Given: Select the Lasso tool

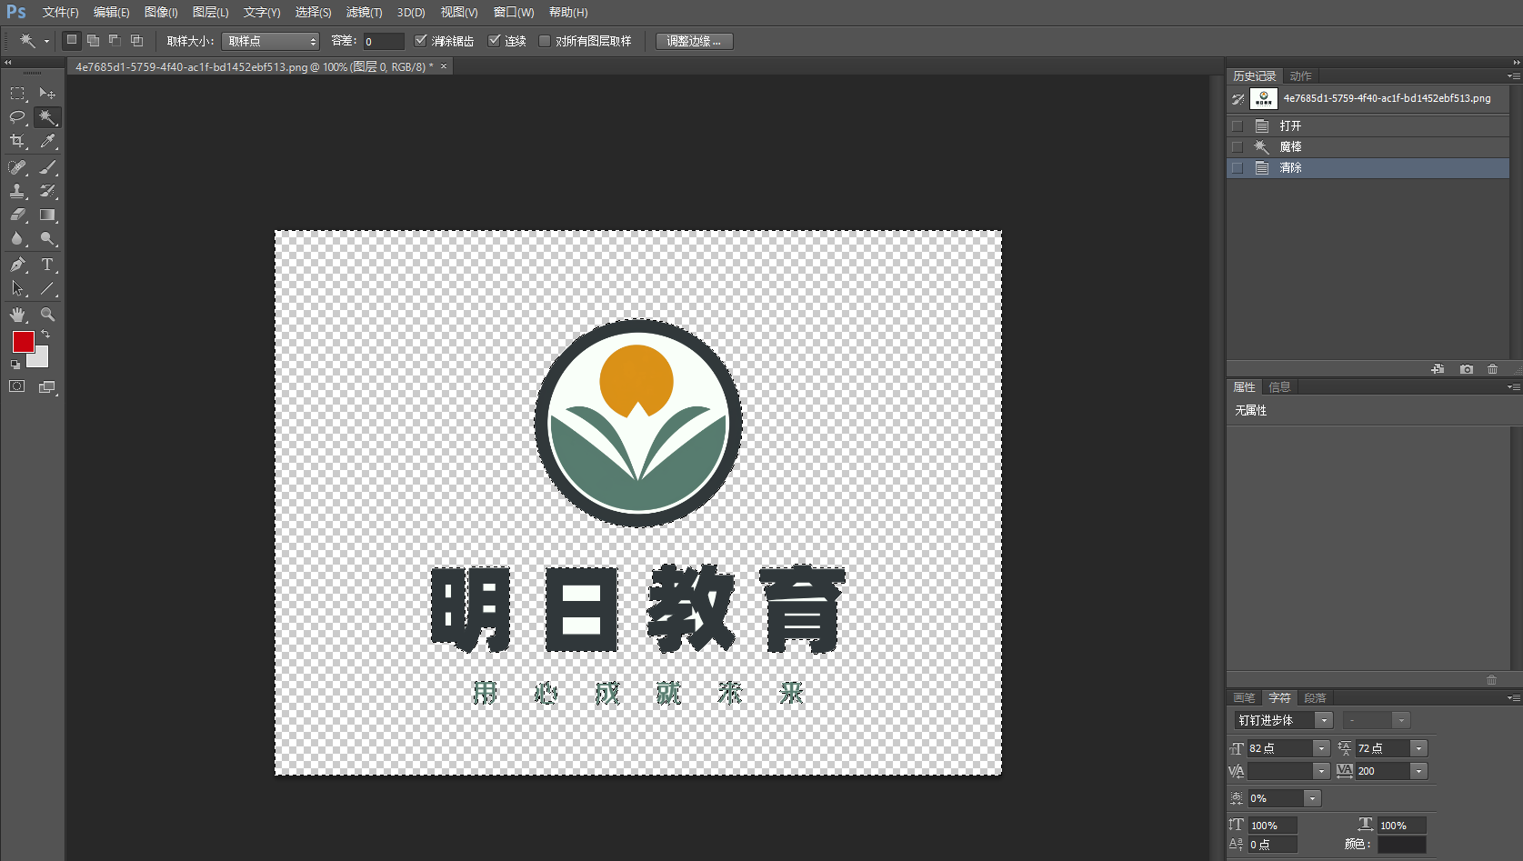Looking at the screenshot, I should [17, 117].
